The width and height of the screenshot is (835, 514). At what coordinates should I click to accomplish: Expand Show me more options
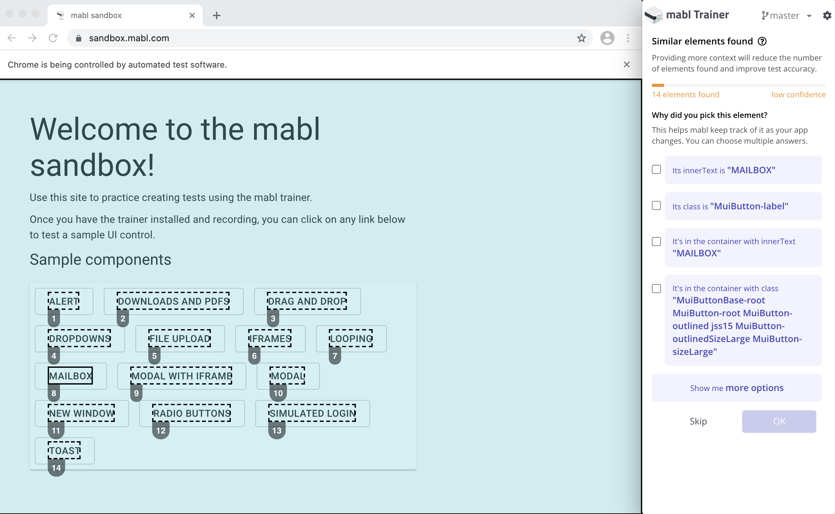tap(736, 388)
